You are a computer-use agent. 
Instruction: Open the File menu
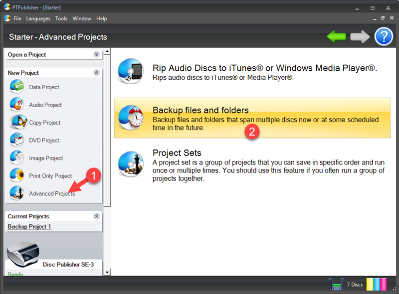coord(17,18)
